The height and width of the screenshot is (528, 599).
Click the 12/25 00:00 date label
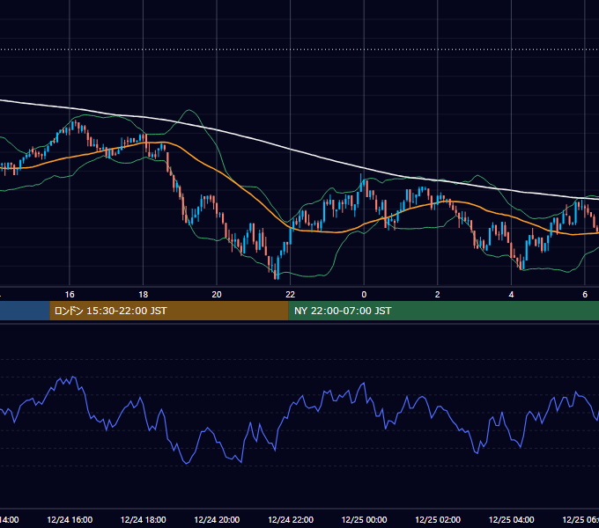(x=364, y=519)
